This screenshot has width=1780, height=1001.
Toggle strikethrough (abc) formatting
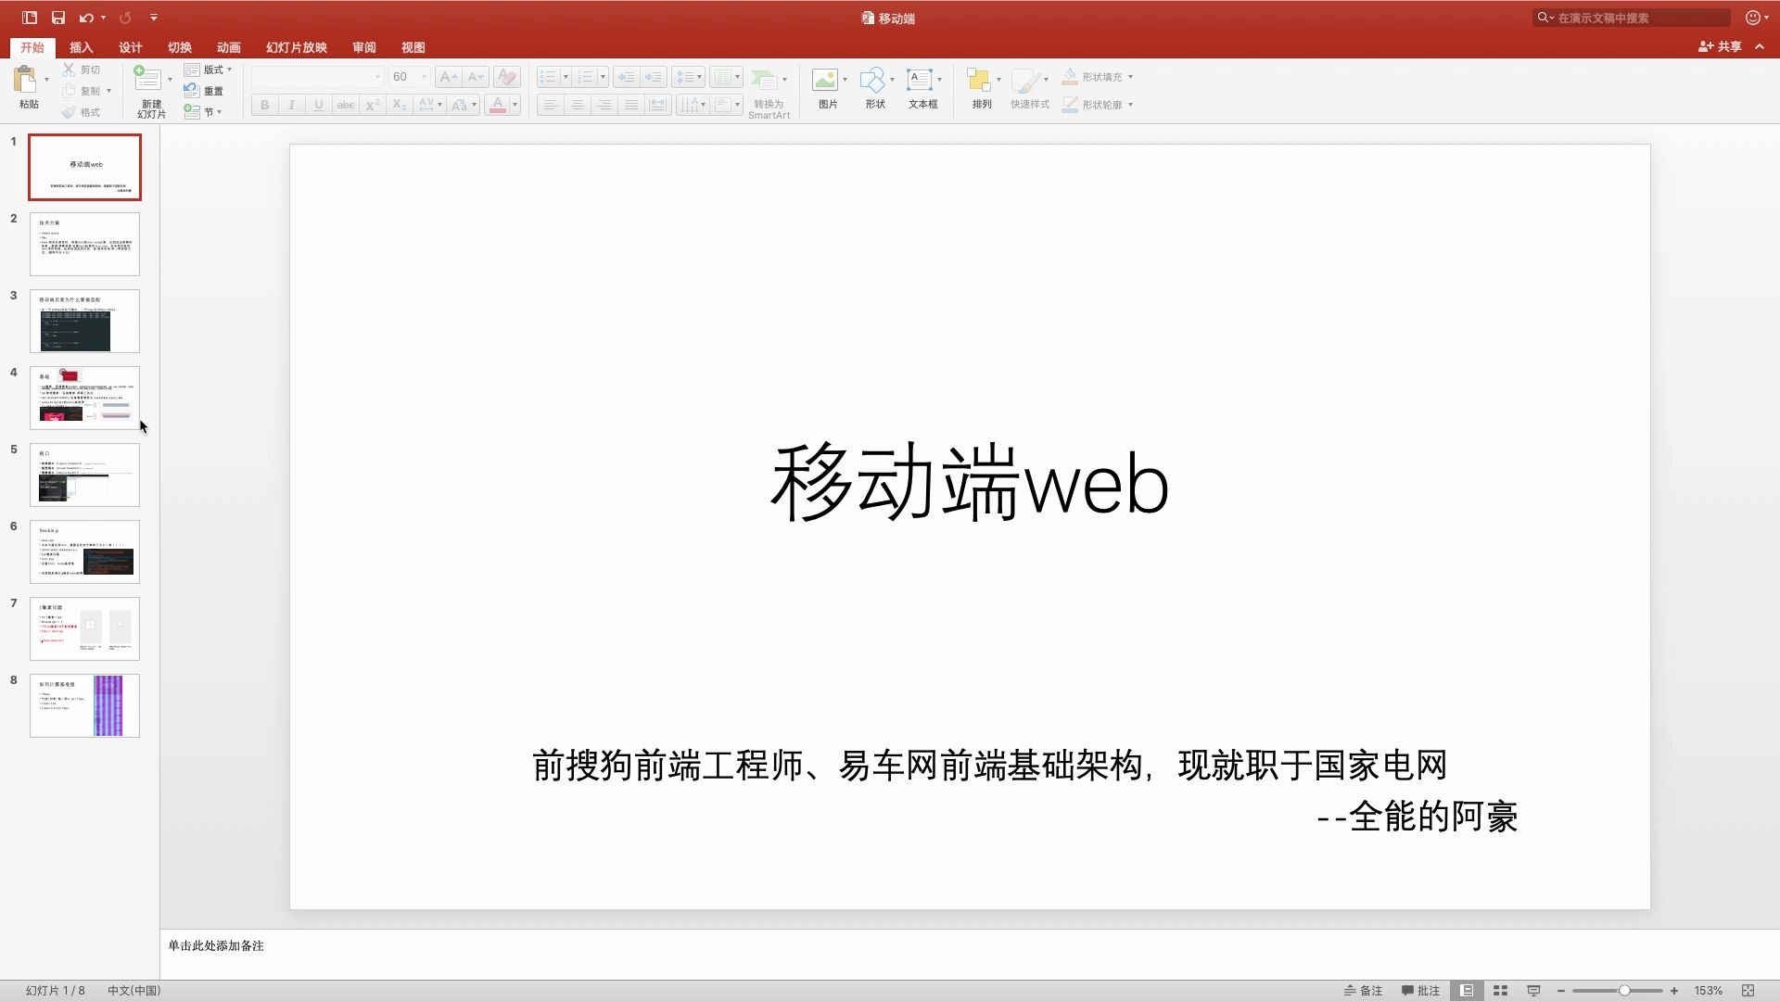(346, 105)
